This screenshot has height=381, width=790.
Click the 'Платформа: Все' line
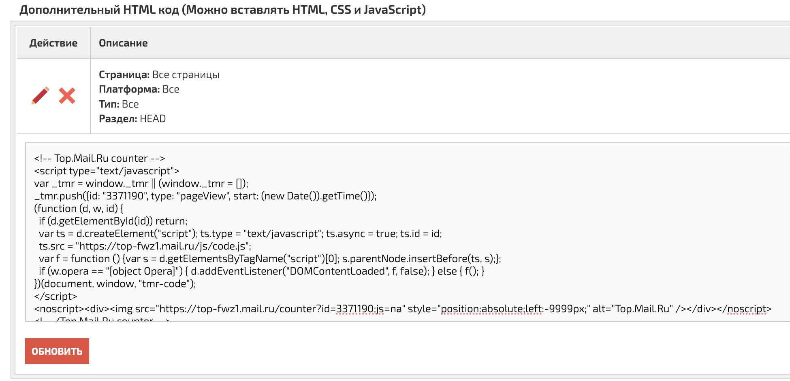pyautogui.click(x=139, y=89)
